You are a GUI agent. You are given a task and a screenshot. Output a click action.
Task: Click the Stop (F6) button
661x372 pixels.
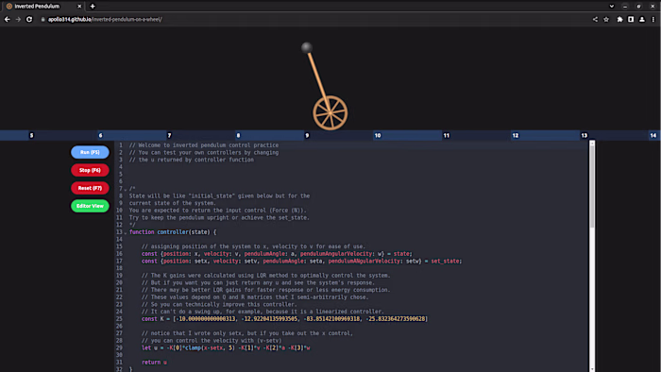(x=90, y=170)
